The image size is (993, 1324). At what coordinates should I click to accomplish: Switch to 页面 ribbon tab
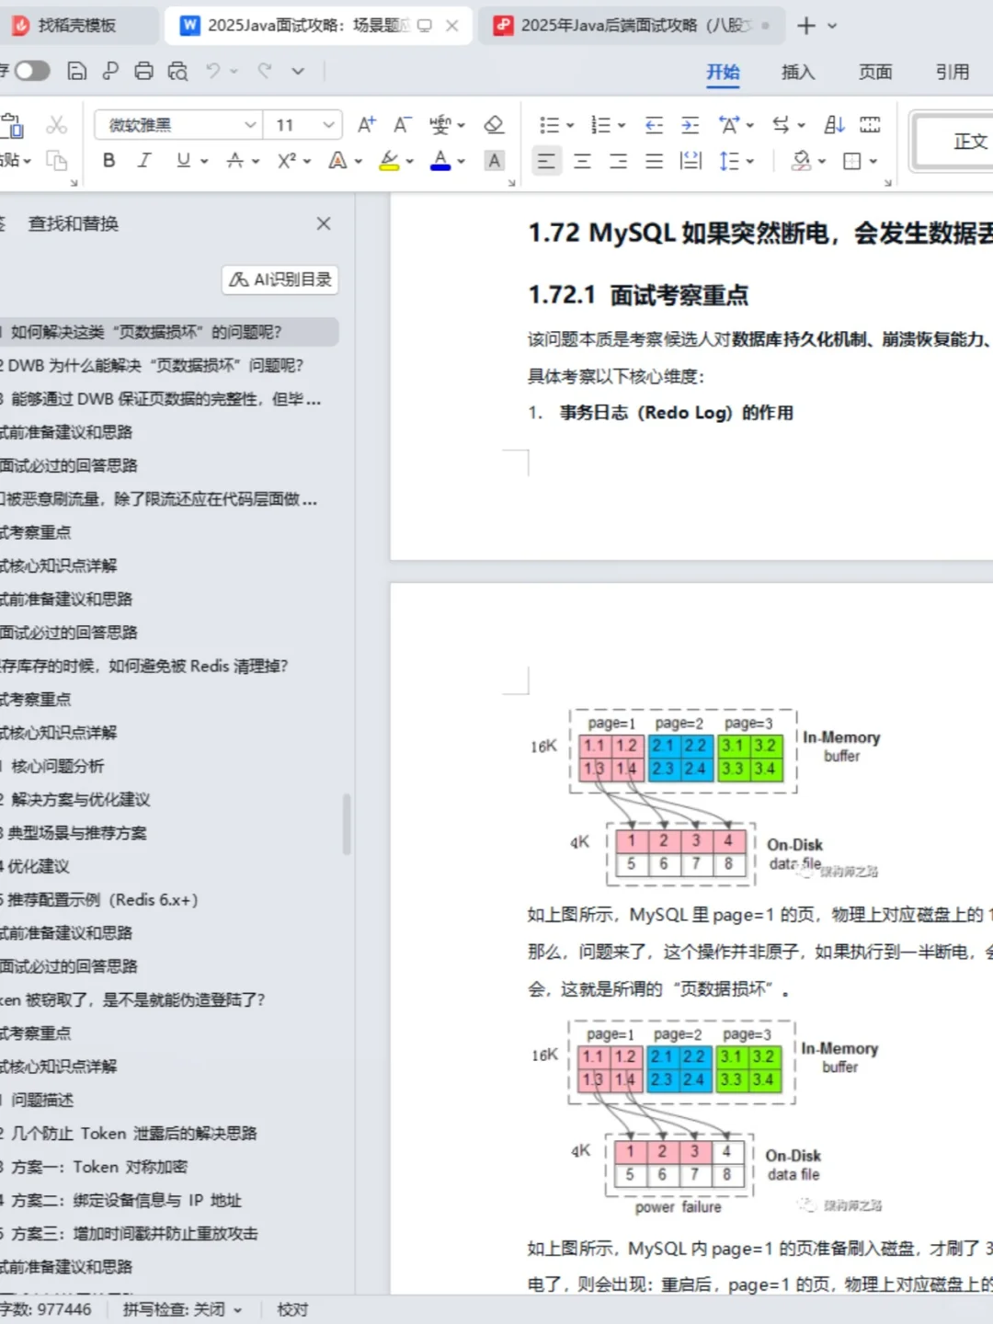tap(874, 72)
